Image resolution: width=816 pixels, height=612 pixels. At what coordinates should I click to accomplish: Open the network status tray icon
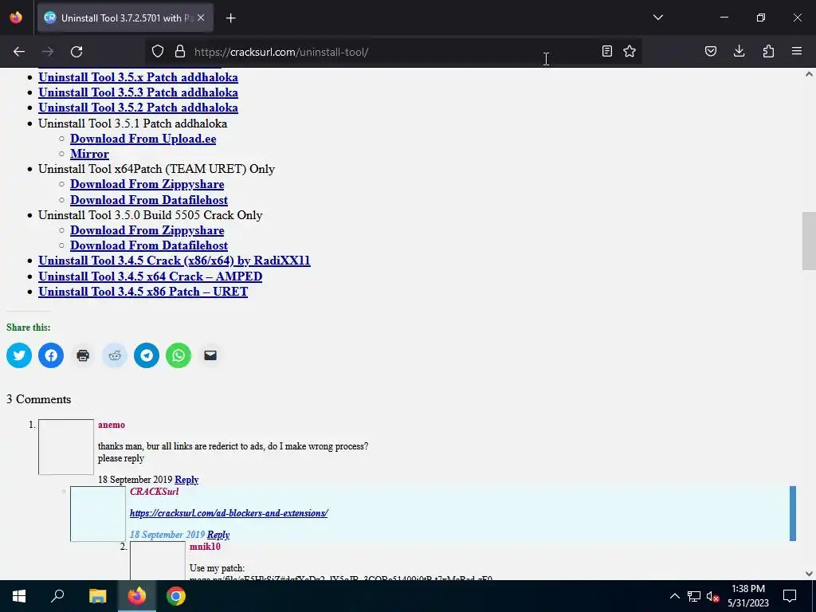694,596
